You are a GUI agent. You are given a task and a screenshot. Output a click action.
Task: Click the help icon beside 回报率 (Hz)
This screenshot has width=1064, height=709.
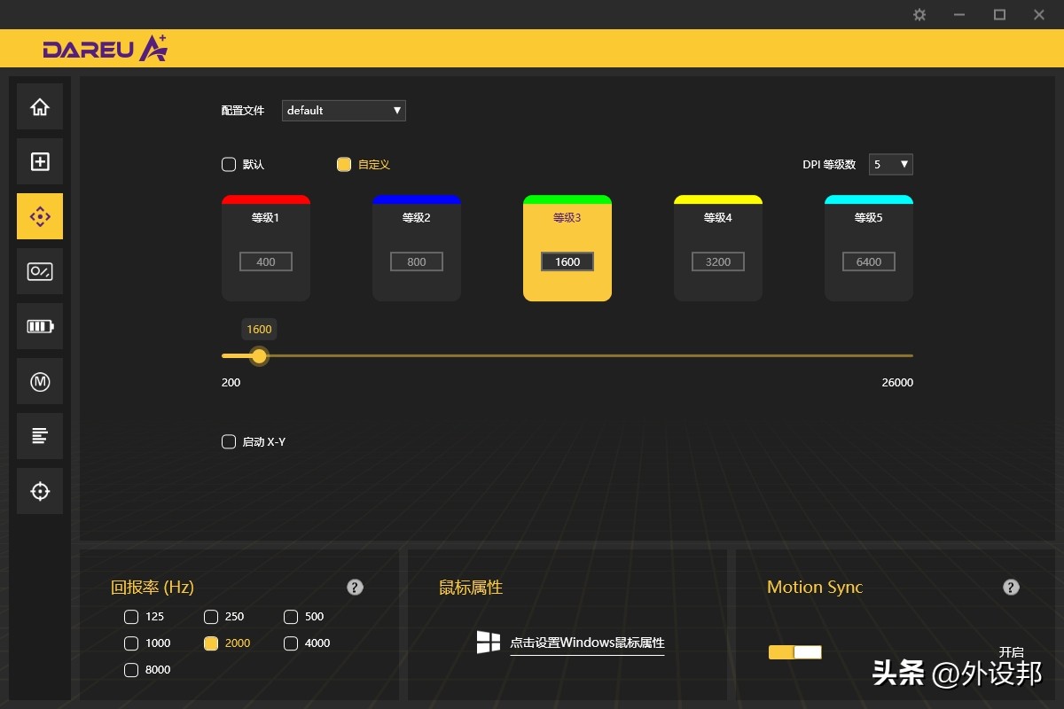click(355, 587)
